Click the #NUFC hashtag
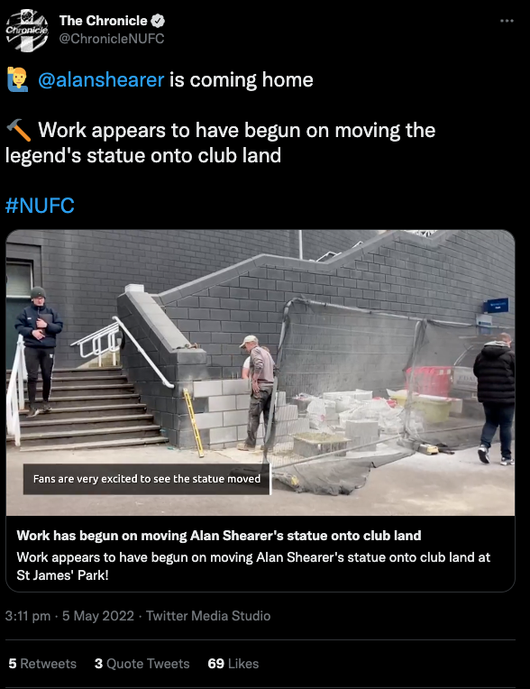 pyautogui.click(x=40, y=206)
